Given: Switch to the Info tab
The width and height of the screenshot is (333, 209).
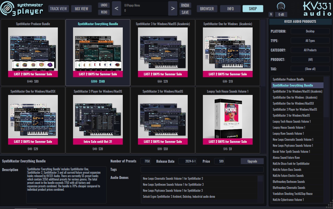Looking at the screenshot, I should pyautogui.click(x=230, y=9).
